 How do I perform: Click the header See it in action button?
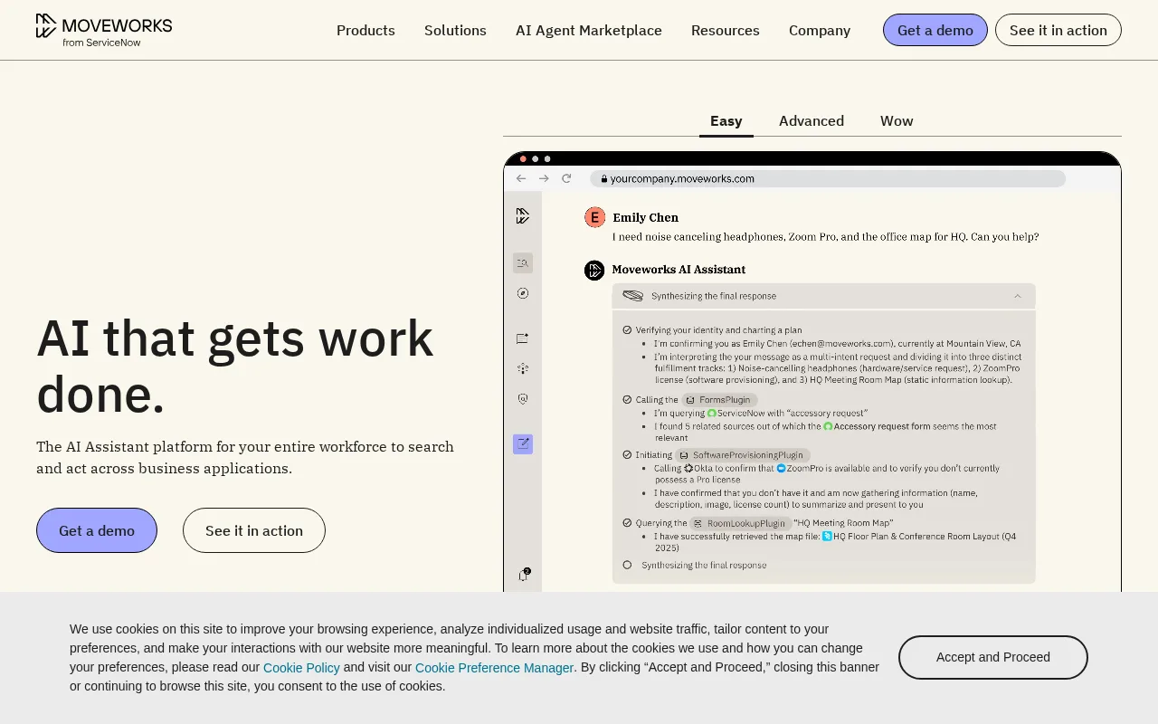tap(1058, 30)
